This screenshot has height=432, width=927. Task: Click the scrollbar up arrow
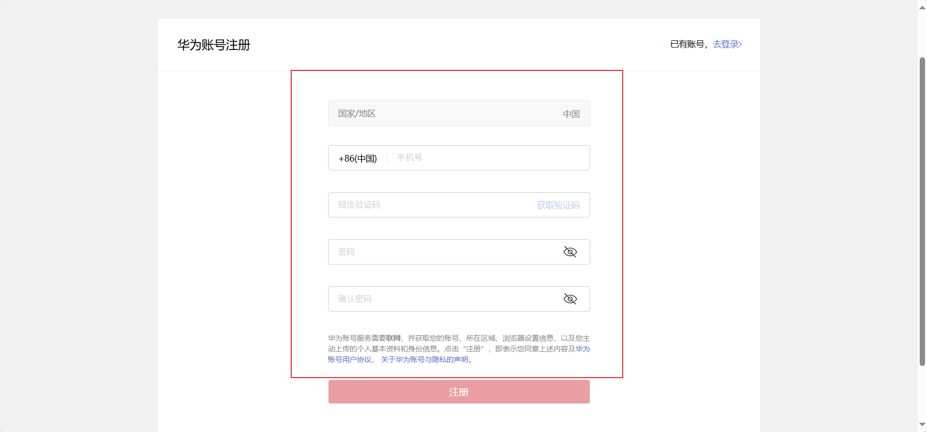click(x=922, y=7)
